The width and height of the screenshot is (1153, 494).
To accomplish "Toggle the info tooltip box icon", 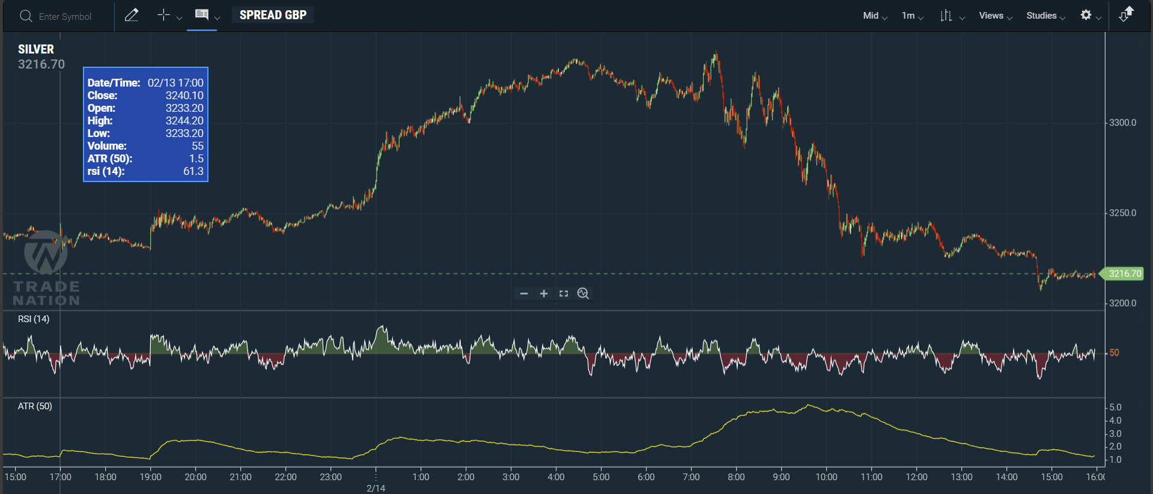I will click(x=202, y=14).
